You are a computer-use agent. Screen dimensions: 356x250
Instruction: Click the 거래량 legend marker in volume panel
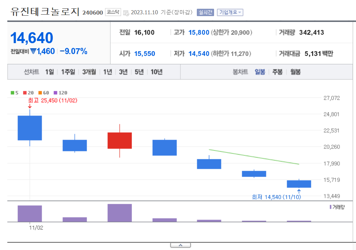330,207
